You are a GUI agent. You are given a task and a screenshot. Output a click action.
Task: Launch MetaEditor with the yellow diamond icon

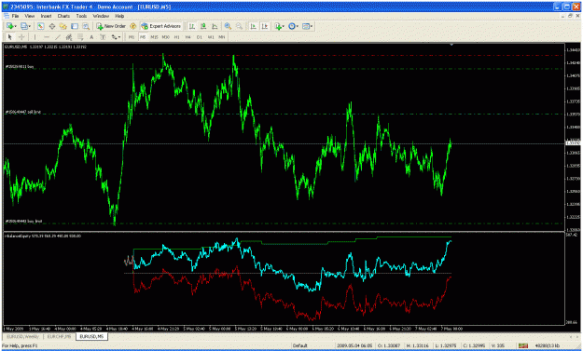coord(132,26)
